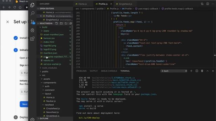Viewport: 216px width, 121px height.
Task: Reload the browser page
Action: pos(15,7)
